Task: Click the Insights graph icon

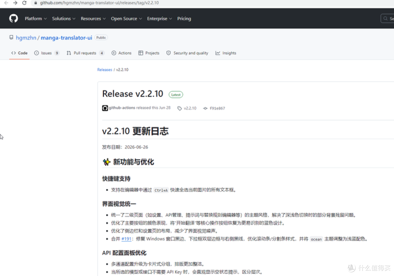Action: pyautogui.click(x=217, y=53)
